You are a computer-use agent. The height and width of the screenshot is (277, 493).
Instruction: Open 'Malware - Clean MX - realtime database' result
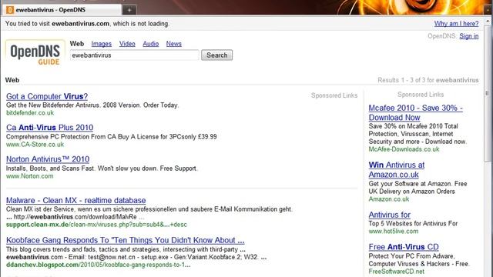pos(75,200)
